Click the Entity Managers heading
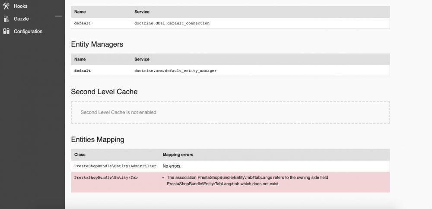The height and width of the screenshot is (209, 432). point(97,44)
